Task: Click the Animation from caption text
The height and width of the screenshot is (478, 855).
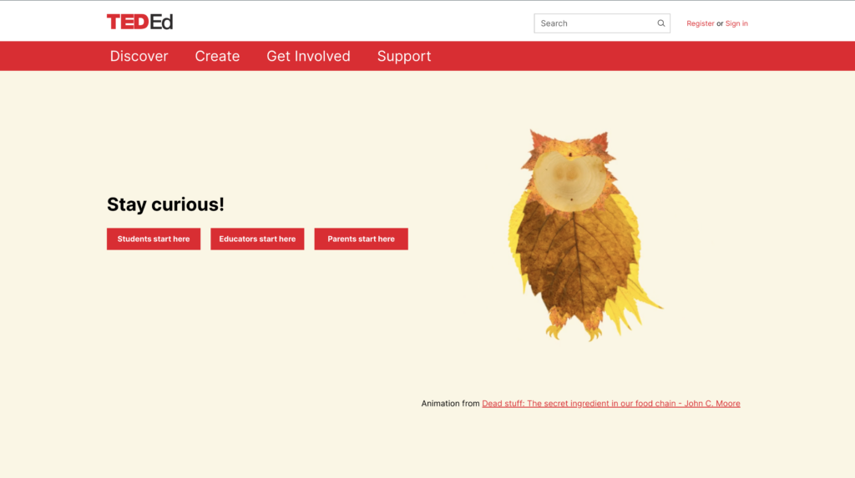Action: click(x=450, y=404)
